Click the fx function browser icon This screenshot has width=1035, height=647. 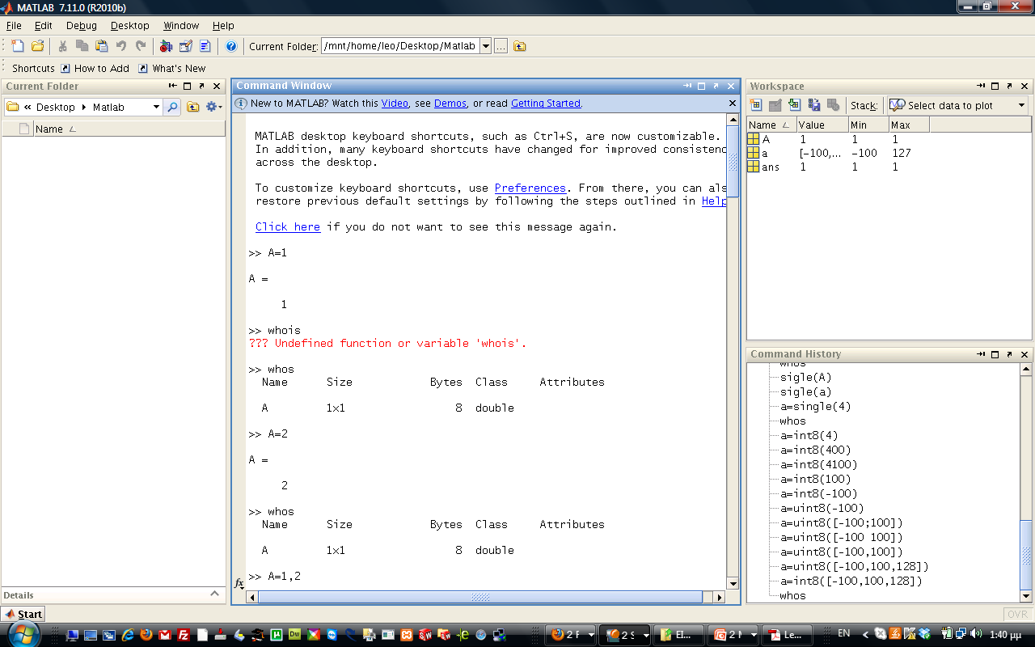tap(239, 583)
